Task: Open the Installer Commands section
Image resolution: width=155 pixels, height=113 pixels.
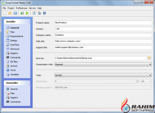Action: (13, 57)
